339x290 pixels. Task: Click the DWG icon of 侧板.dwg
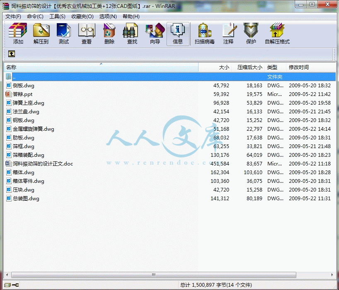(8, 86)
